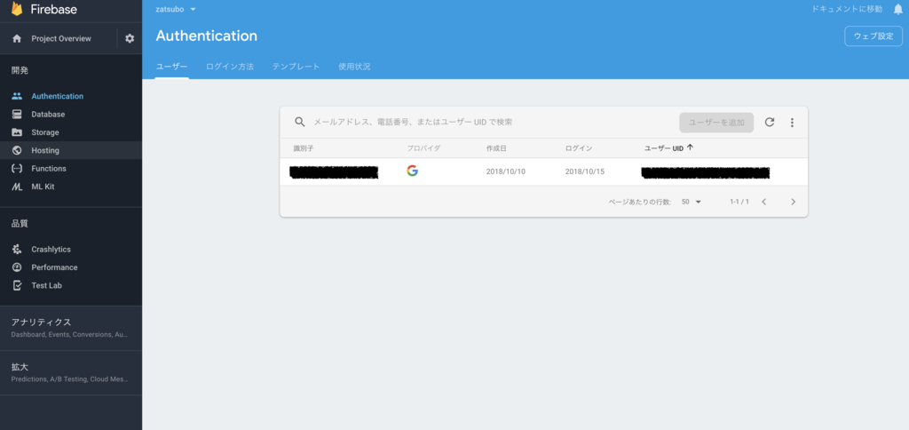This screenshot has width=909, height=430.
Task: Click the Google provider icon in user row
Action: 412,171
